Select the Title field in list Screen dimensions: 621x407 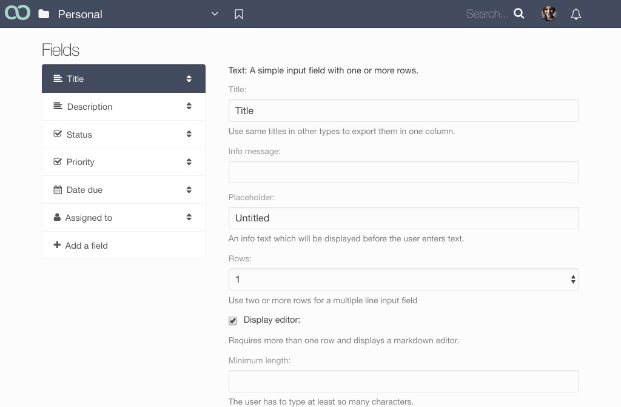[124, 78]
